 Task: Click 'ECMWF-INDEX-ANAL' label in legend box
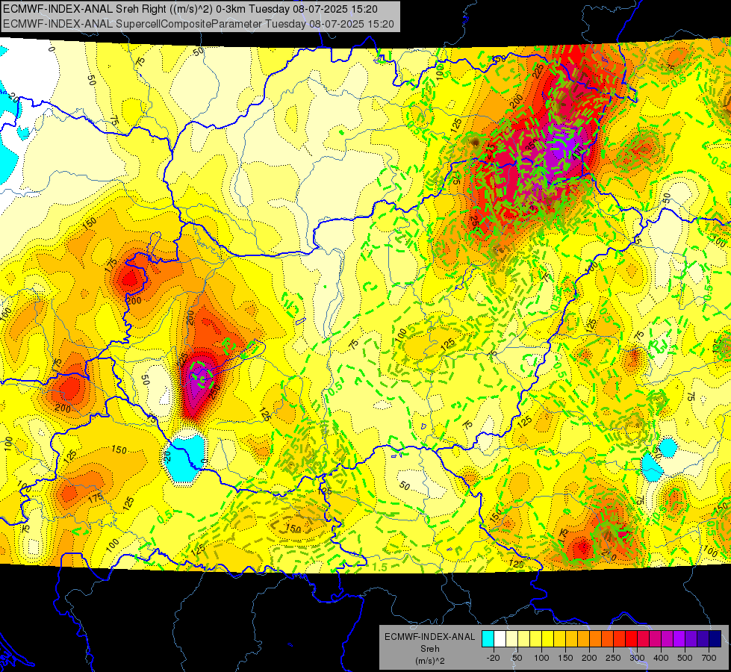[x=429, y=637]
